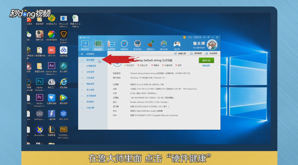
Task: Open 360安全卫士 desktop icon
Action: [51, 20]
